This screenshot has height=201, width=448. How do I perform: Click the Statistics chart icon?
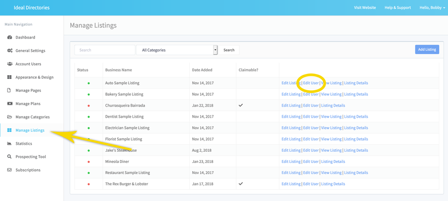9,143
